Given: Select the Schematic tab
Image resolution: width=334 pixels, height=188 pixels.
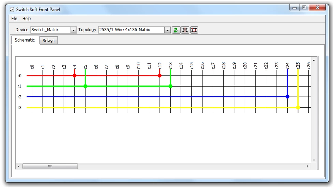Looking at the screenshot, I should coord(25,40).
